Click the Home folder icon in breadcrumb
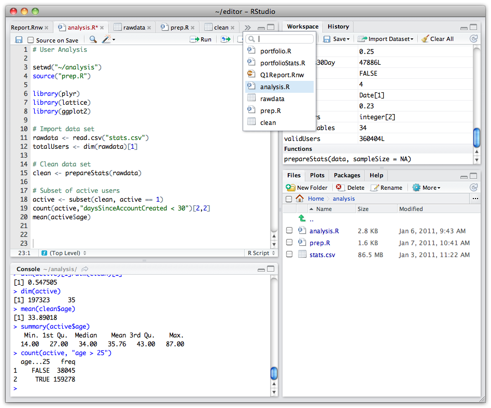This screenshot has height=408, width=491. (300, 199)
